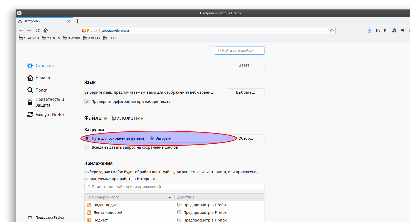Open the '1 LAUNCH' bookmarks folder
This screenshot has width=410, height=222.
(x=29, y=38)
